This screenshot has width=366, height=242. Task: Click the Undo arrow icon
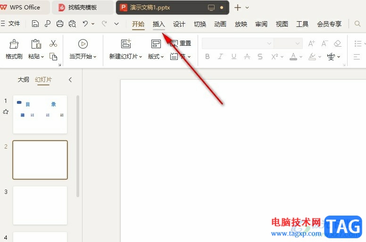[85, 24]
